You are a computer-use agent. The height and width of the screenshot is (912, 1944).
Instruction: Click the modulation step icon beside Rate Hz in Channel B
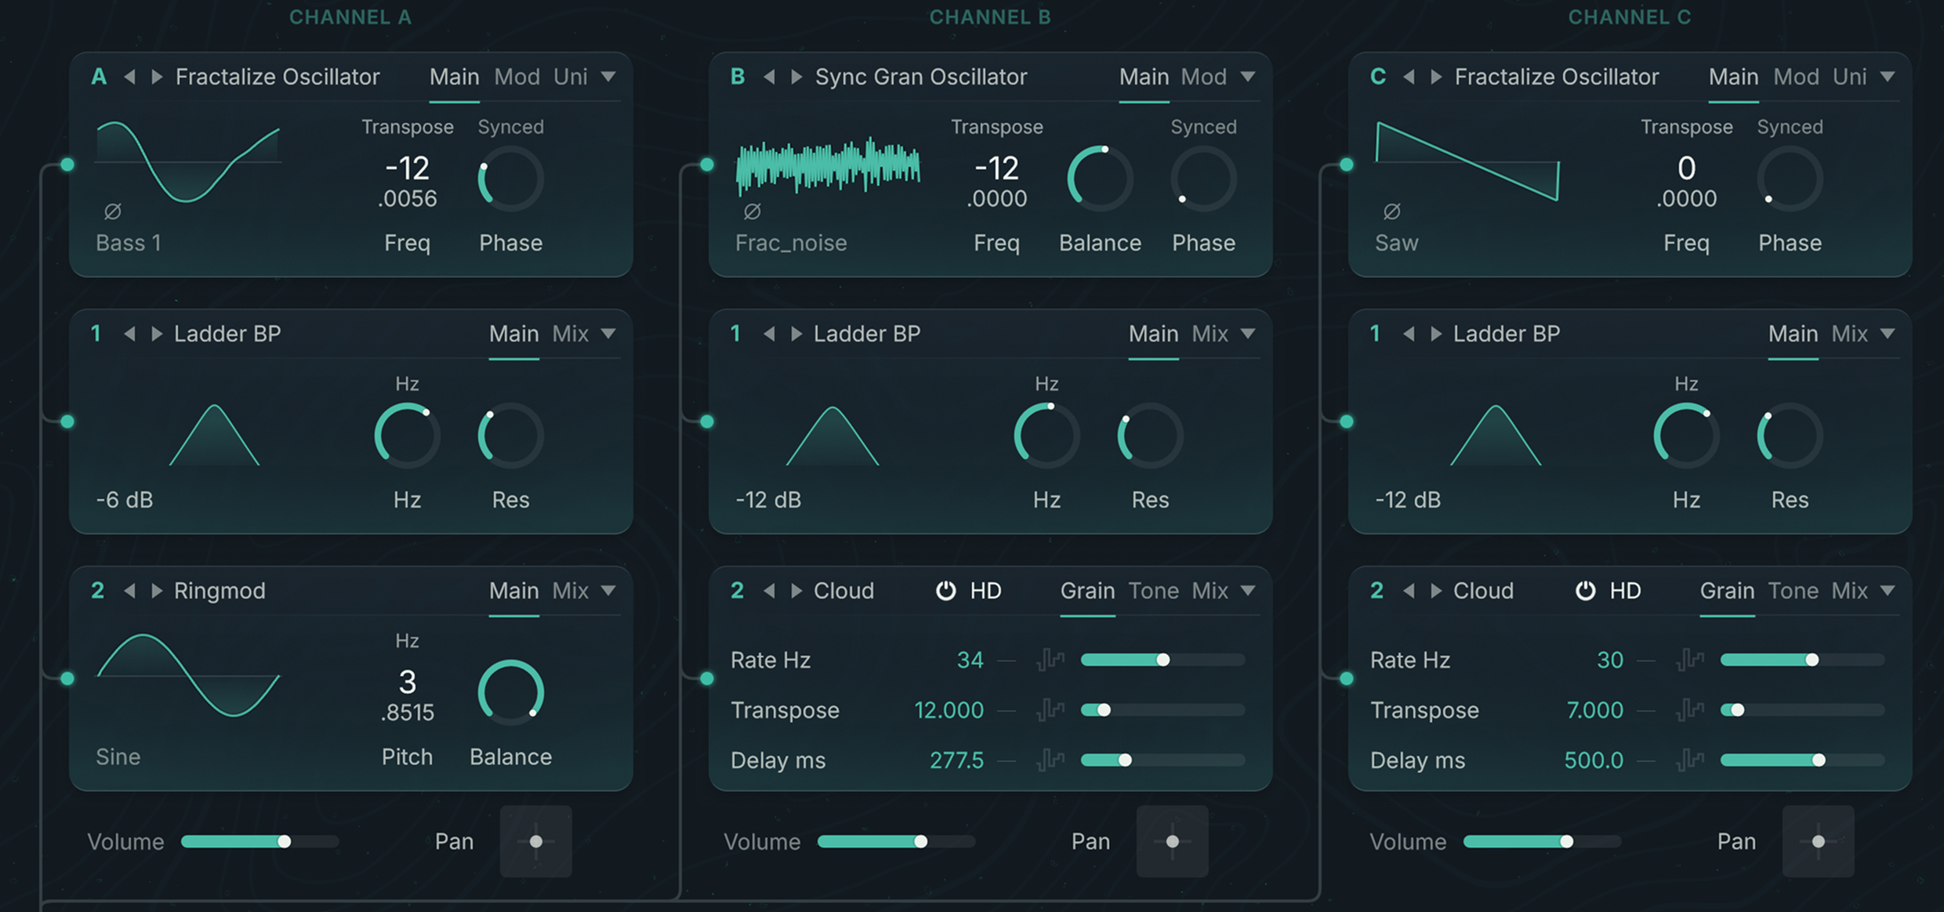pyautogui.click(x=1050, y=660)
